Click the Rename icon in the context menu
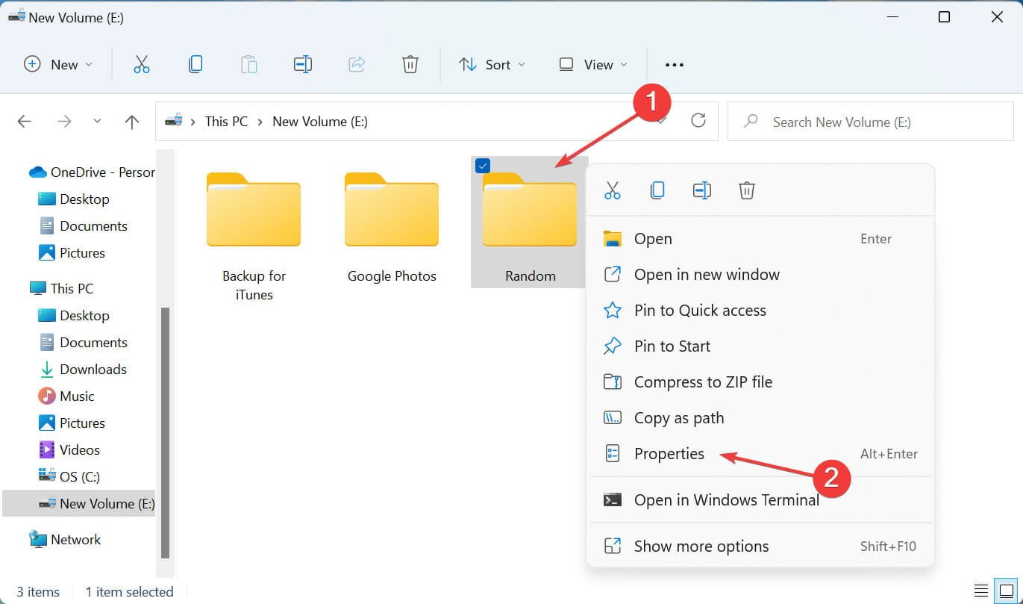The image size is (1023, 604). 702,190
